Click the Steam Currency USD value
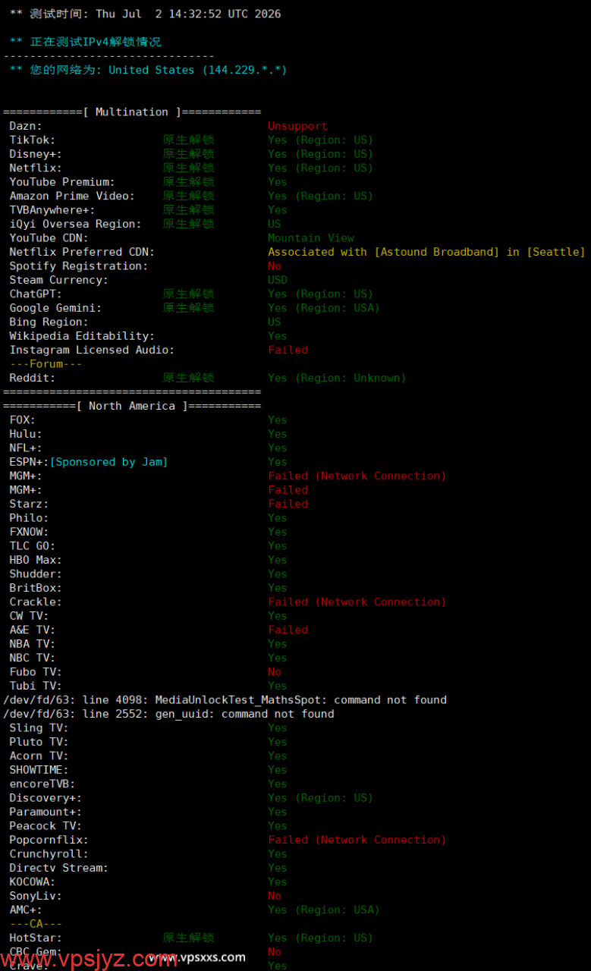The height and width of the screenshot is (971, 591). [278, 280]
